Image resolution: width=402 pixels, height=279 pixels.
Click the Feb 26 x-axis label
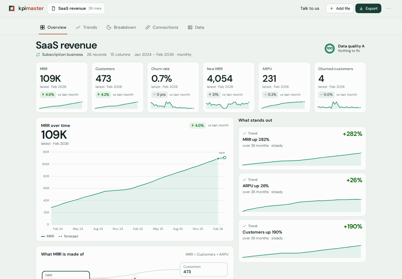coord(218,229)
